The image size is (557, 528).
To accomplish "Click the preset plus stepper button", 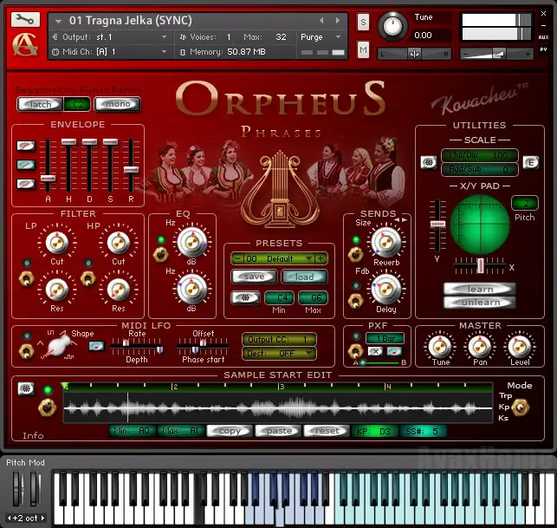I will tap(321, 258).
